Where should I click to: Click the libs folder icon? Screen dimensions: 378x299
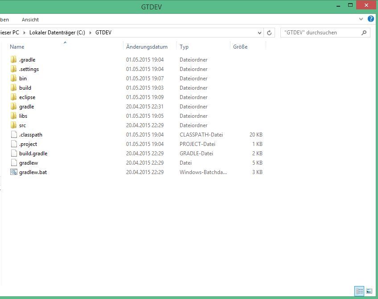click(14, 116)
